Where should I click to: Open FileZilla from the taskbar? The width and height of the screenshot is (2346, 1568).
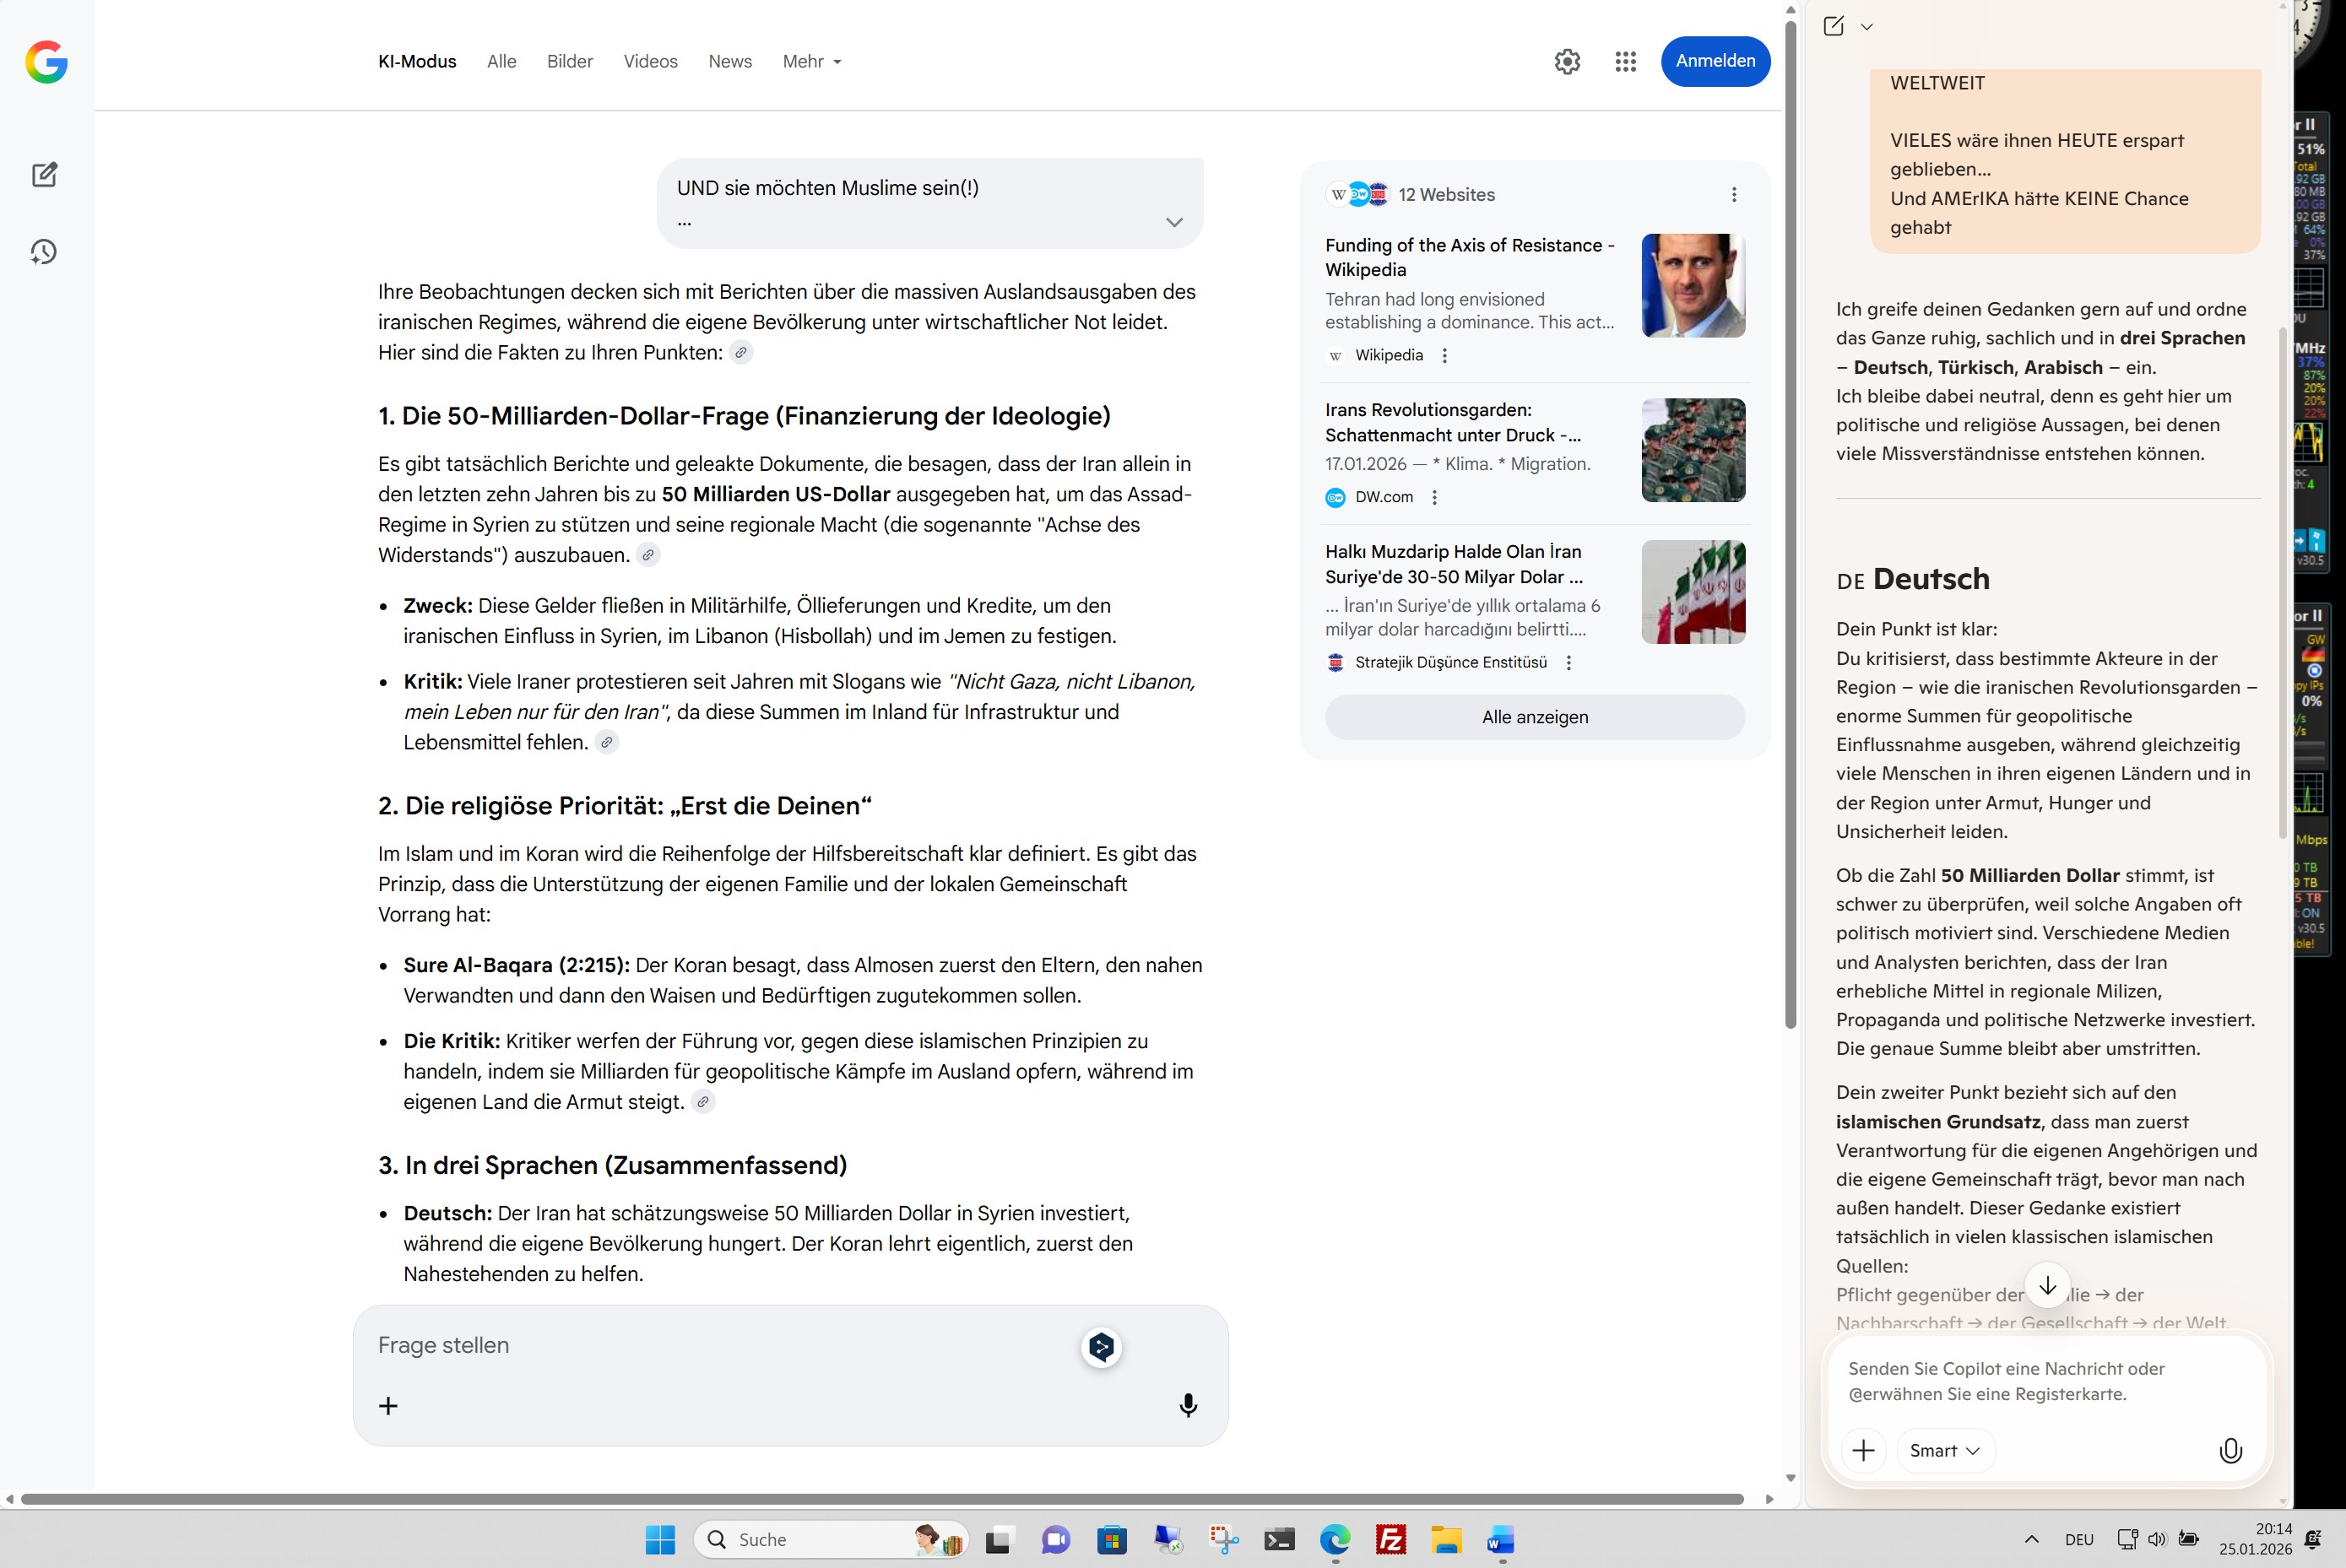[1390, 1539]
